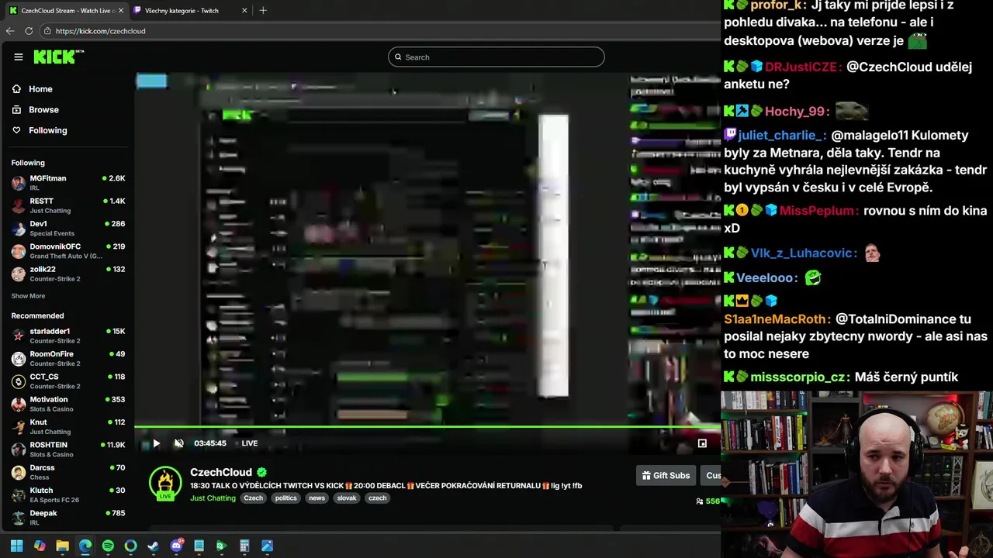993x558 pixels.
Task: Reload the page with refresh icon
Action: pyautogui.click(x=29, y=31)
